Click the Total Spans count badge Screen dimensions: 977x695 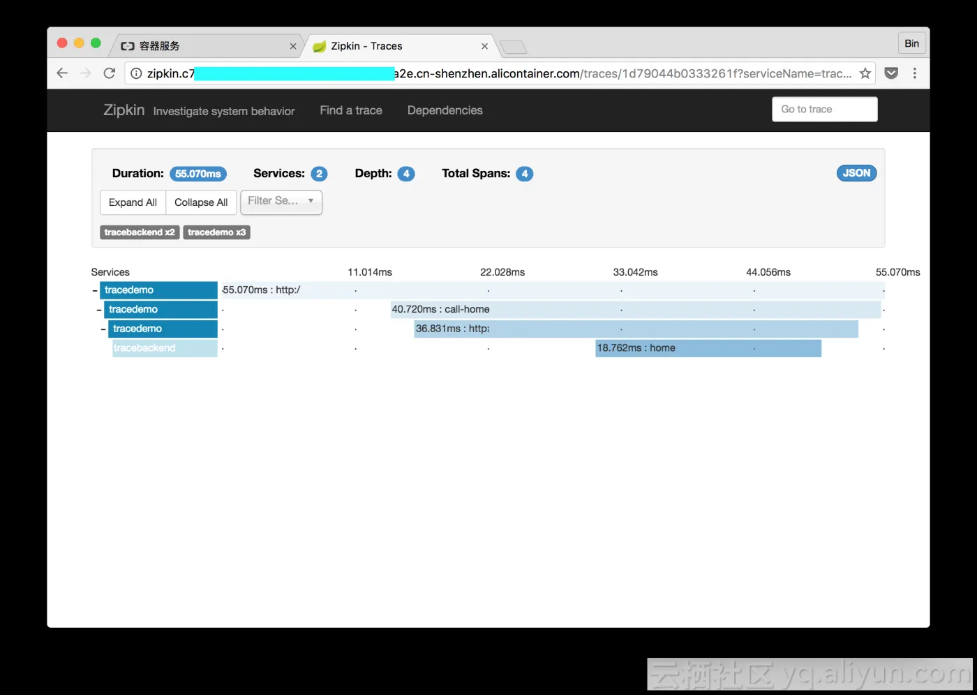525,174
